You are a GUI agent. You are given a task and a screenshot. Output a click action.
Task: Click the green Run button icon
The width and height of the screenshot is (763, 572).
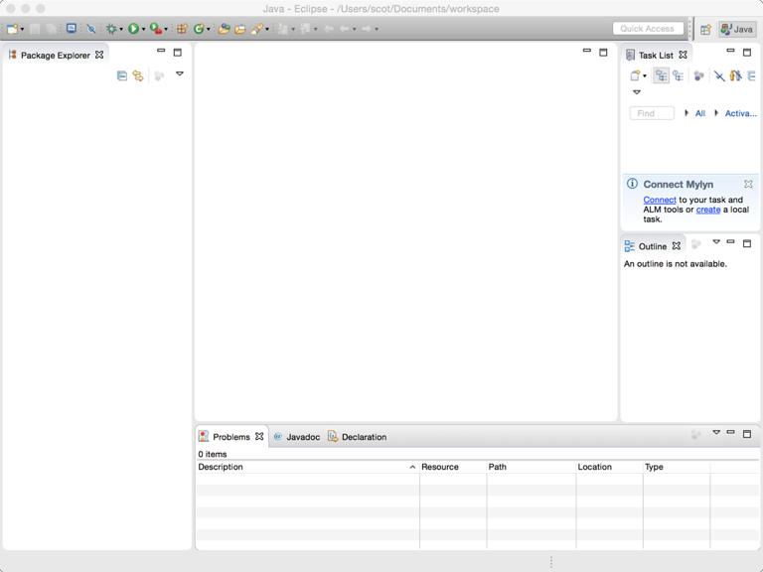[x=133, y=29]
